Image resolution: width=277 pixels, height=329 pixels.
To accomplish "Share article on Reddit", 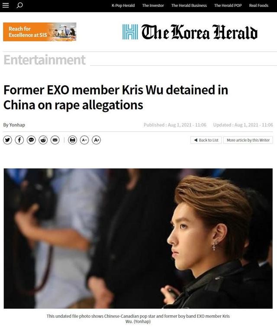I will pyautogui.click(x=43, y=140).
